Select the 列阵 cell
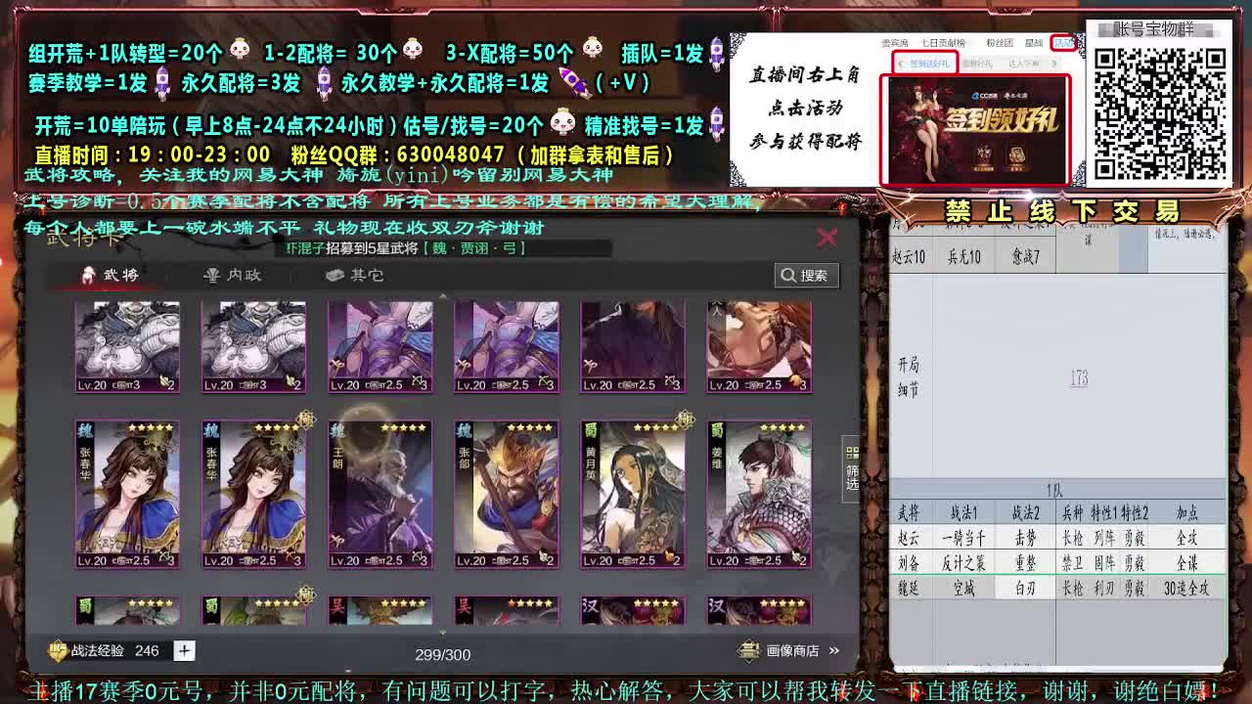This screenshot has width=1252, height=704. click(1103, 538)
